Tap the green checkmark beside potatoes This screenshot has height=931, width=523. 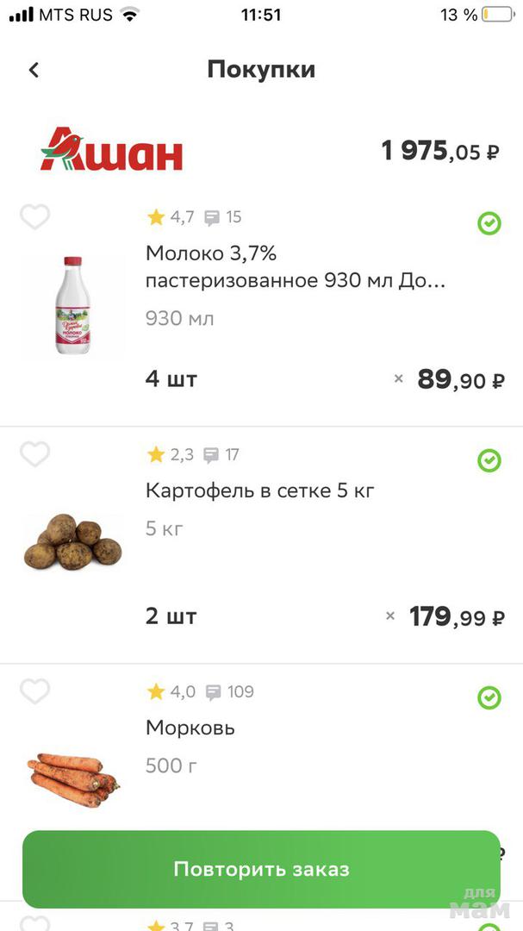489,461
